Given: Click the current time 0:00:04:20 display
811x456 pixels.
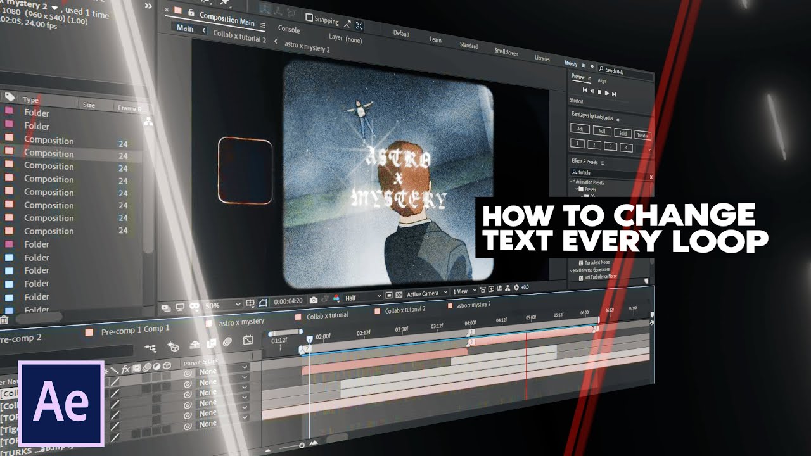Looking at the screenshot, I should coord(288,301).
